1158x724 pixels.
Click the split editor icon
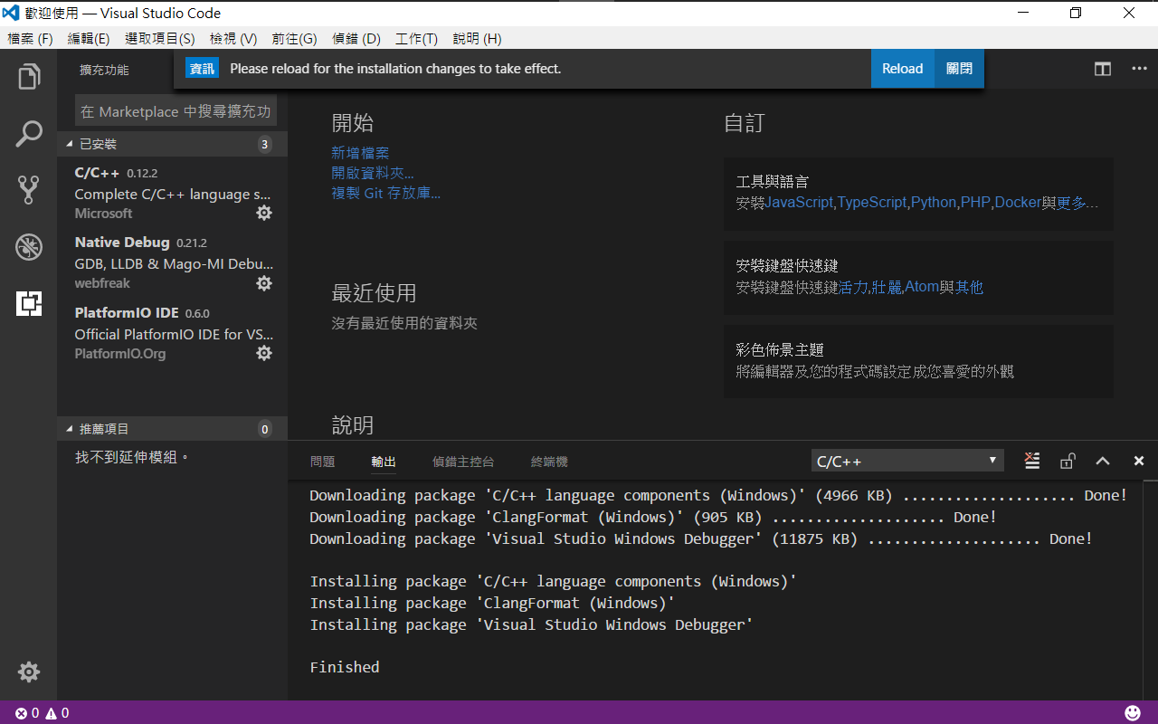[x=1101, y=68]
